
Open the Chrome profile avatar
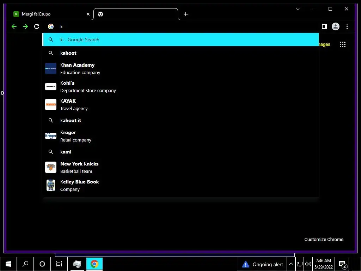[336, 26]
